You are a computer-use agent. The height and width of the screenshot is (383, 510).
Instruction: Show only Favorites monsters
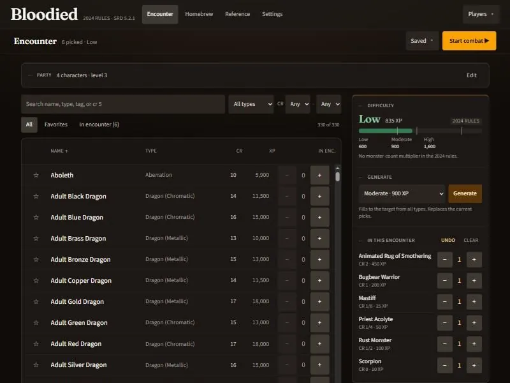(56, 124)
